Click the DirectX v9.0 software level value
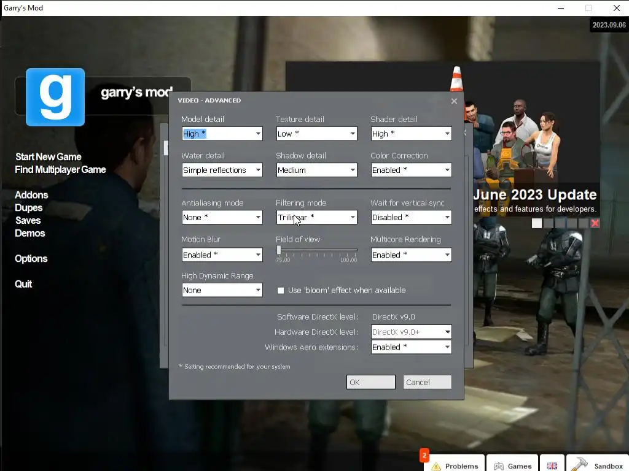Image resolution: width=629 pixels, height=471 pixels. coord(393,317)
